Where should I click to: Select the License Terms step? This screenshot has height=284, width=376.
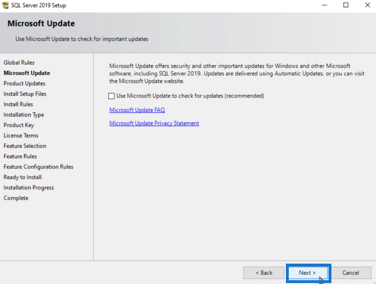click(21, 135)
